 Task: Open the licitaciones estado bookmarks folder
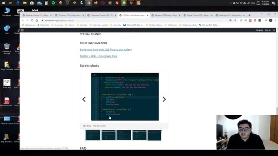[x=188, y=25]
